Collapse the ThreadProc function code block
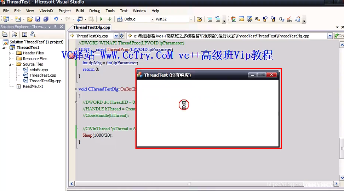344x191 pixels. (x=76, y=50)
